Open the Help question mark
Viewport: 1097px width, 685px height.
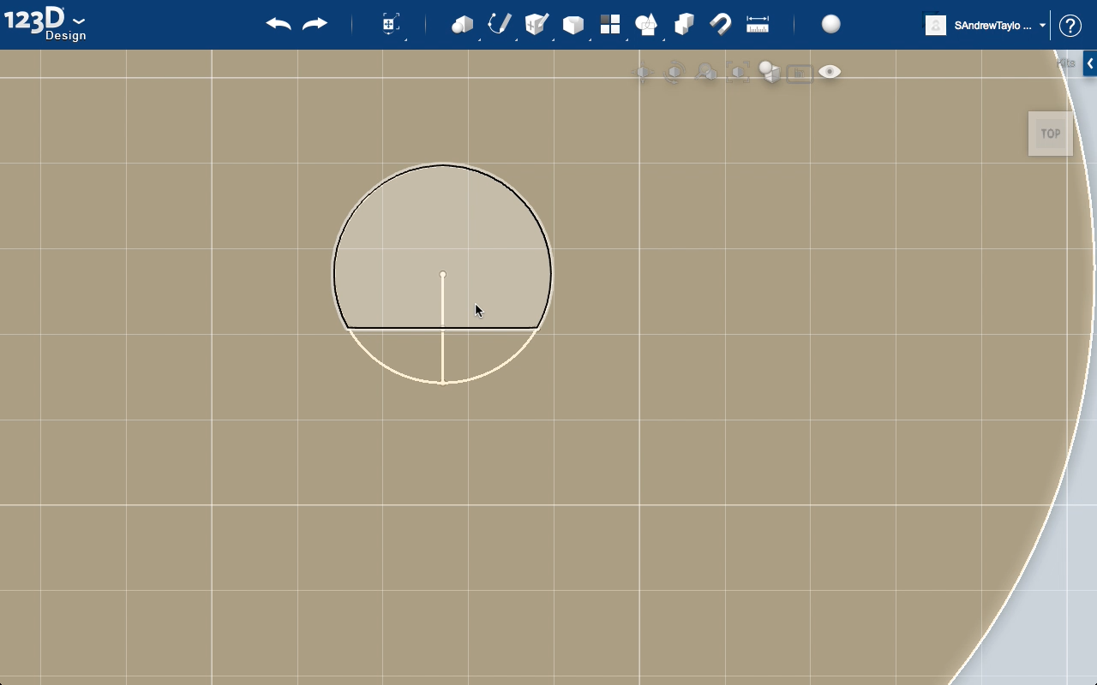(1070, 26)
